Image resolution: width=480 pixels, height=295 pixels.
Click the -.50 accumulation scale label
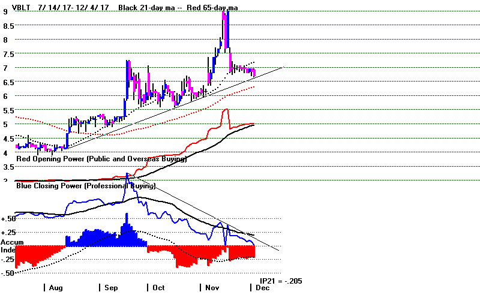coord(8,273)
